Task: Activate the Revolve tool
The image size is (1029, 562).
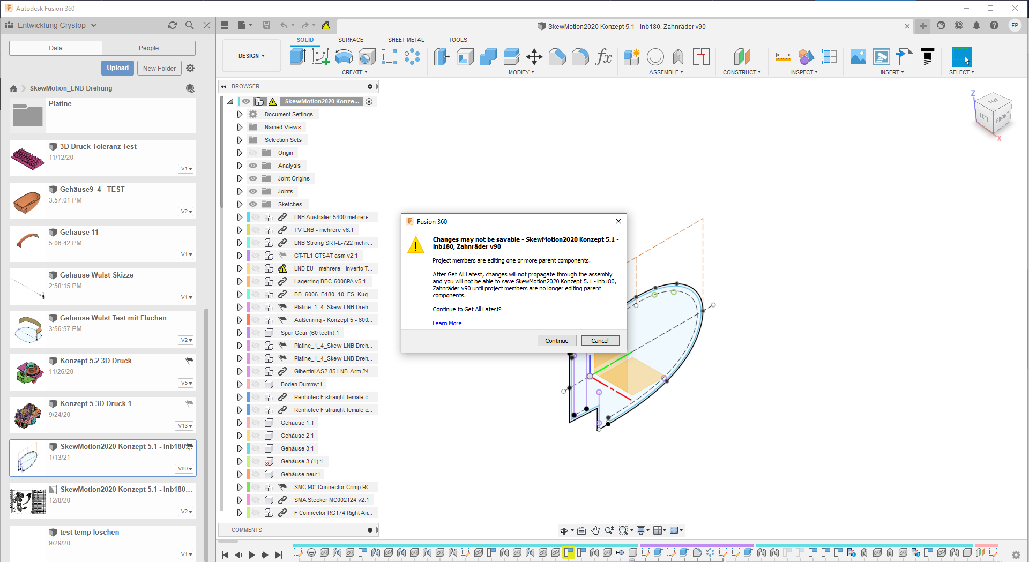Action: pos(343,56)
